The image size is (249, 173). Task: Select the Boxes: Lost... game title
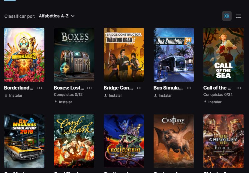point(69,88)
